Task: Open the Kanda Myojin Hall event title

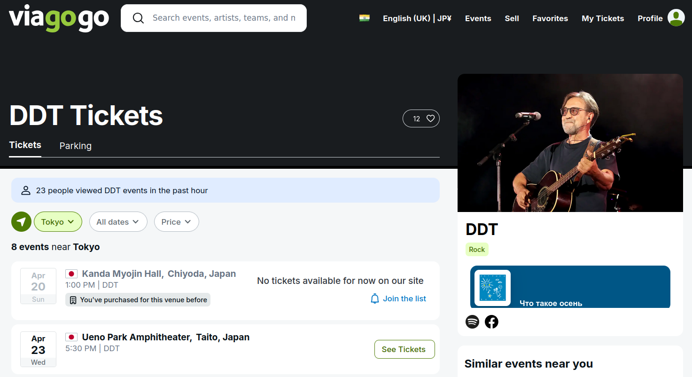Action: 159,274
